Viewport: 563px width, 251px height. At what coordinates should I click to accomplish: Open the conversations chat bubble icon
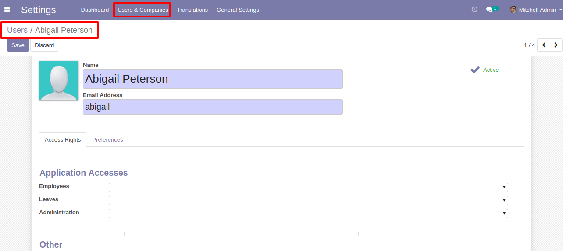(489, 10)
